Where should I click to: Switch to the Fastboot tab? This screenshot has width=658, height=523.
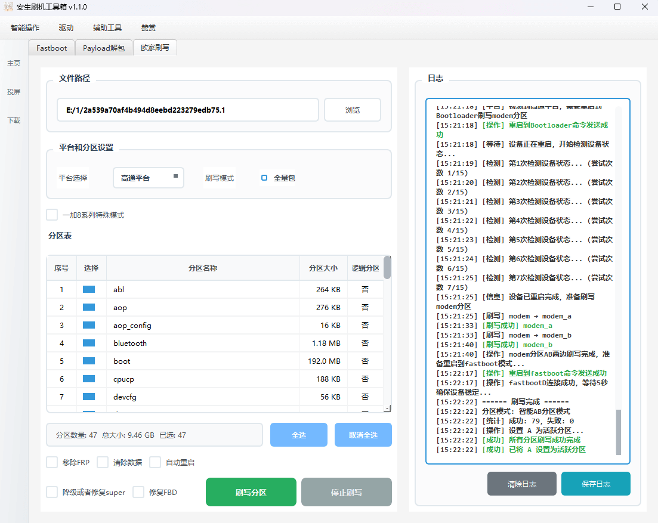pyautogui.click(x=51, y=48)
